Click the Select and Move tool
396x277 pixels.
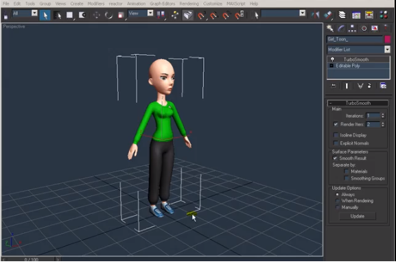pos(97,15)
